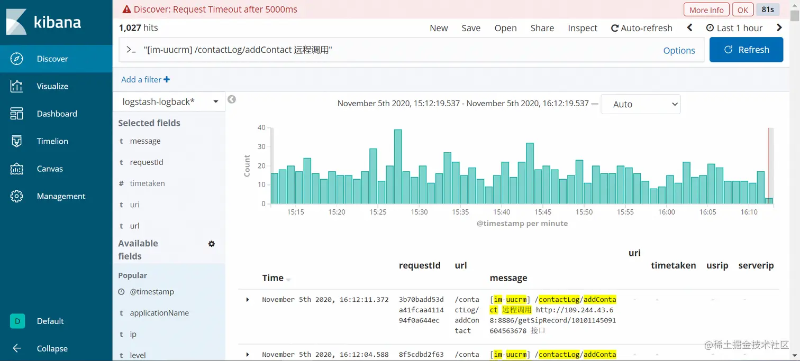The height and width of the screenshot is (361, 800).
Task: Open the Timelion icon
Action: (x=16, y=141)
